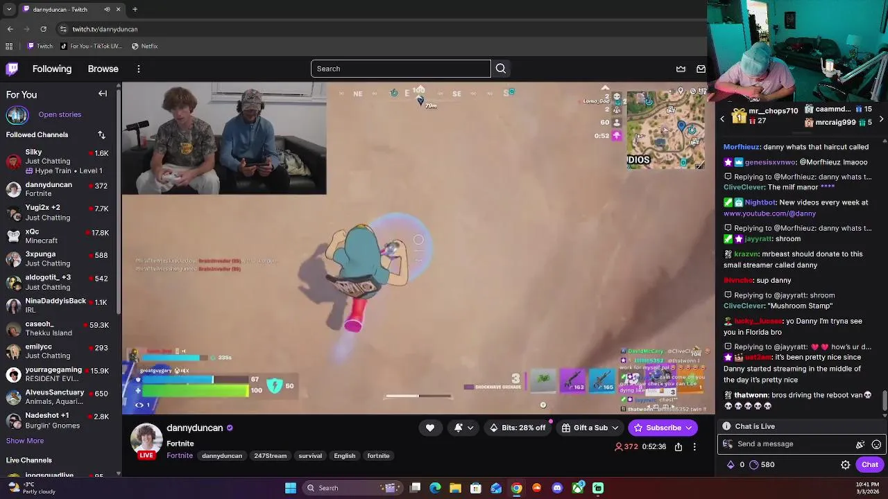The width and height of the screenshot is (888, 499).
Task: Open yourragegaming avatar in sidebar
Action: [13, 375]
